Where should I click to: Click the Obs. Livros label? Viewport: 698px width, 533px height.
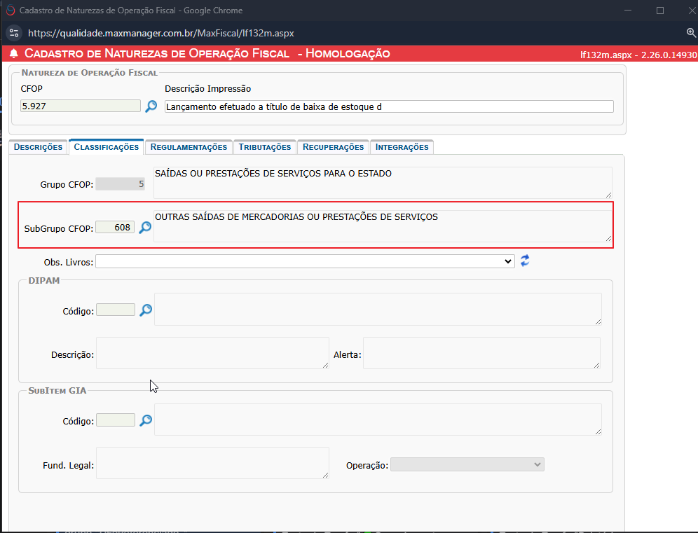pyautogui.click(x=69, y=263)
